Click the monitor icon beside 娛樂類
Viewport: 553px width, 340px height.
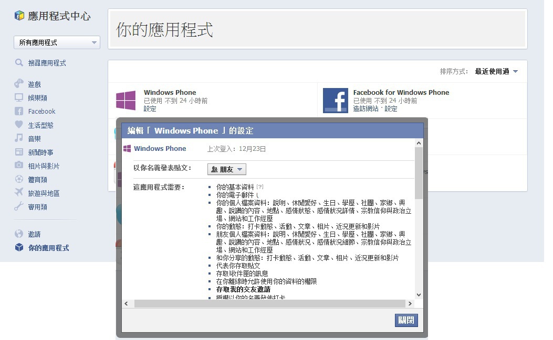pyautogui.click(x=19, y=97)
